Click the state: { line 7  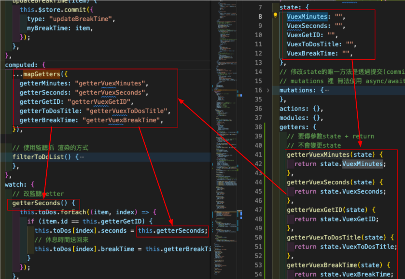click(x=294, y=8)
